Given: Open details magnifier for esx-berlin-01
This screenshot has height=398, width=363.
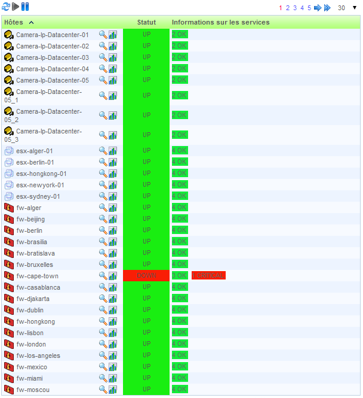Looking at the screenshot, I should tap(103, 162).
